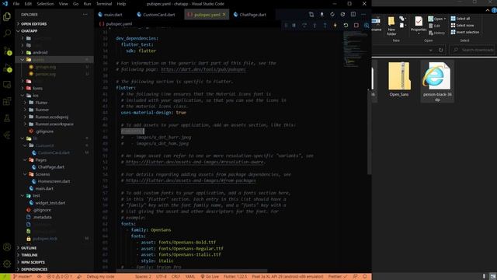Close the pubspec.yaml tab
Viewport: 497px width, 280px height.
224,15
